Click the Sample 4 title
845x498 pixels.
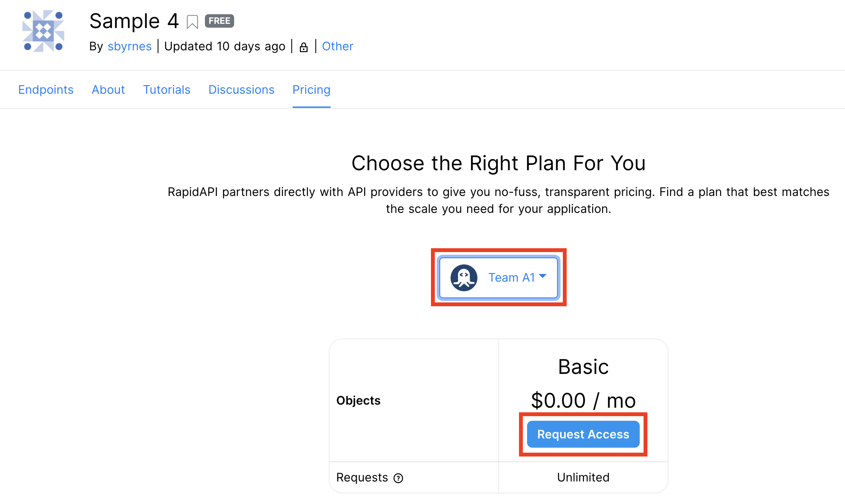[134, 21]
